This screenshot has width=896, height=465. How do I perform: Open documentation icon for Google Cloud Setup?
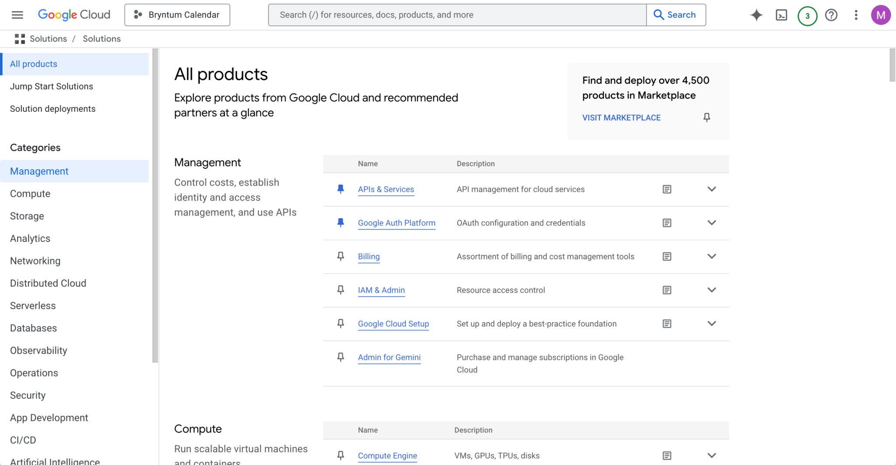(x=667, y=324)
